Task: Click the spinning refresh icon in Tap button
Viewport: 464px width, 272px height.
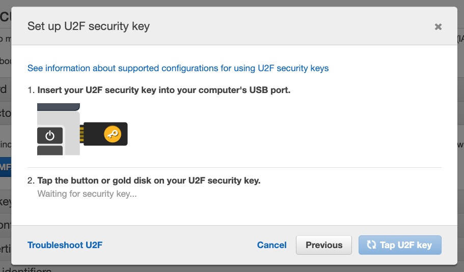Action: [x=371, y=245]
